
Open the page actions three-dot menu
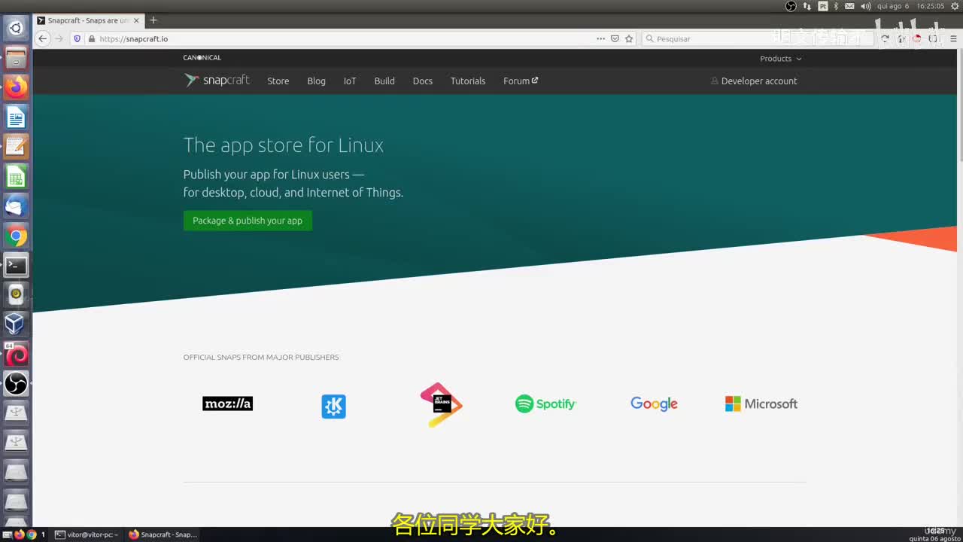[x=600, y=38]
